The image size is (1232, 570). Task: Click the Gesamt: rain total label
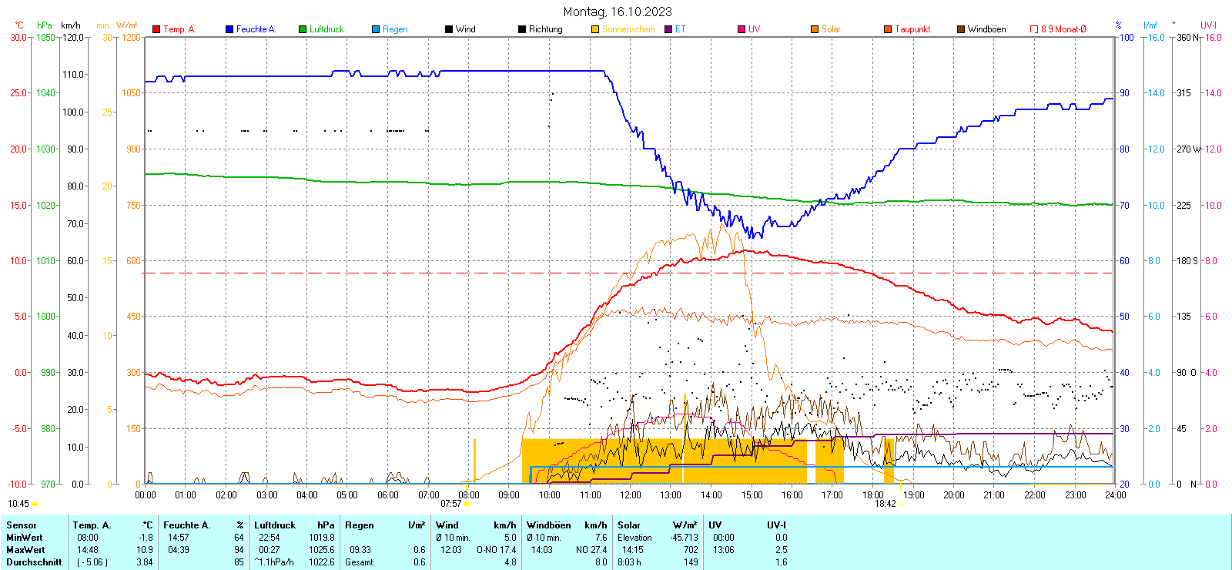pyautogui.click(x=360, y=562)
